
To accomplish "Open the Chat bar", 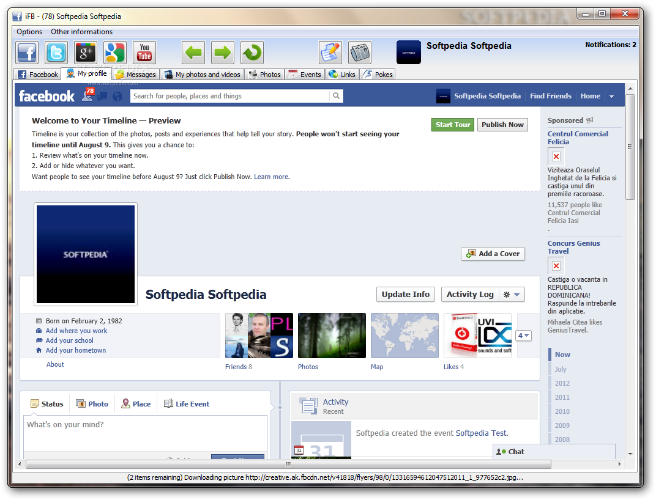I will coord(554,452).
